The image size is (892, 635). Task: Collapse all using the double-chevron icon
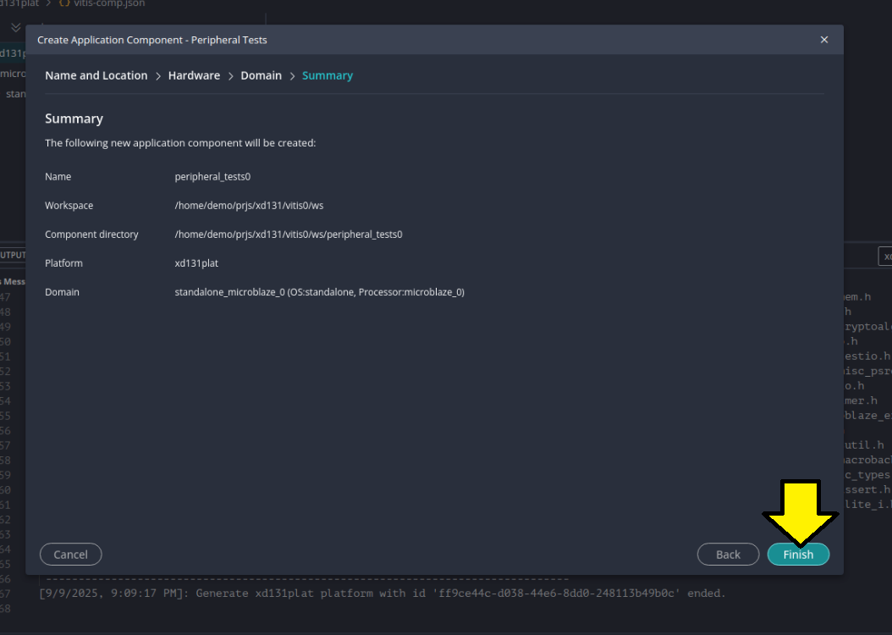[15, 27]
